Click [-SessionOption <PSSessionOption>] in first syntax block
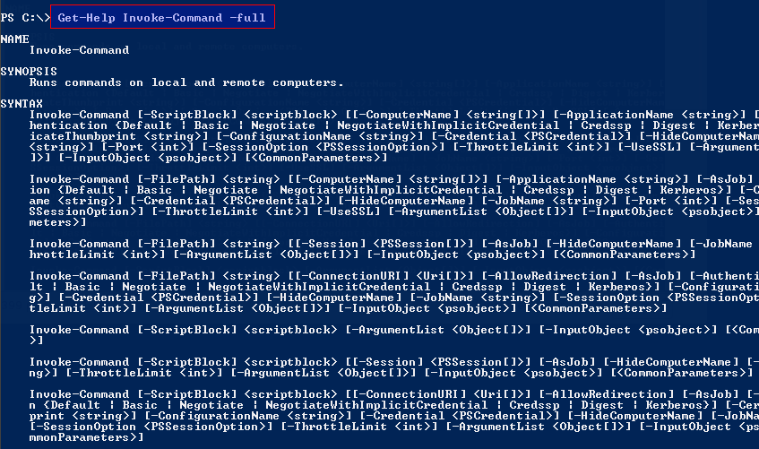This screenshot has height=449, width=759. click(309, 147)
